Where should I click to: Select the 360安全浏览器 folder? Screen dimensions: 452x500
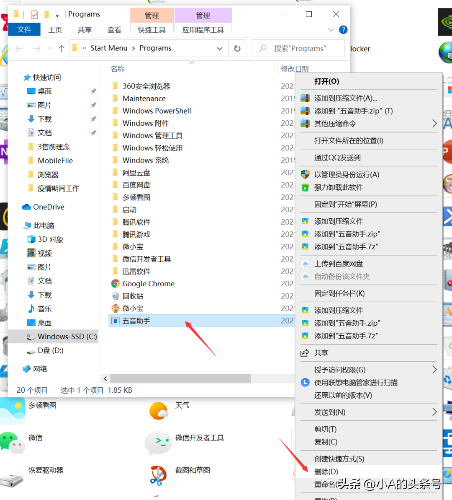pyautogui.click(x=146, y=86)
